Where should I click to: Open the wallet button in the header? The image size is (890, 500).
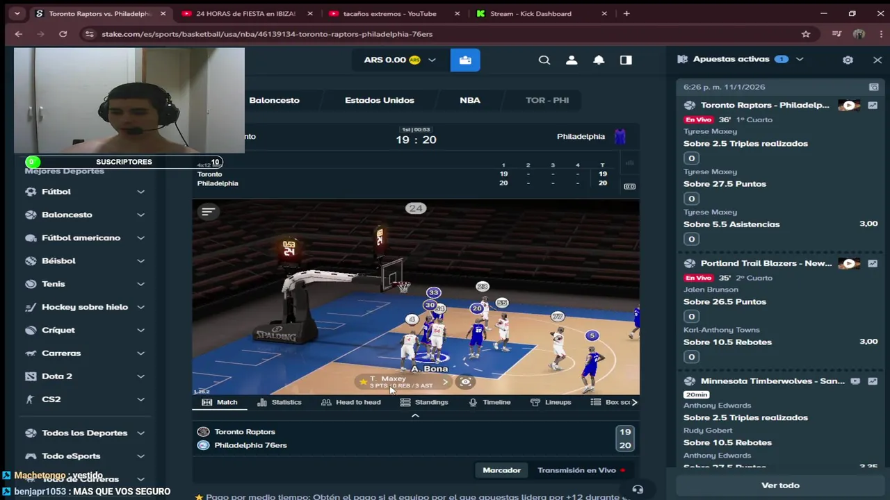(x=465, y=60)
